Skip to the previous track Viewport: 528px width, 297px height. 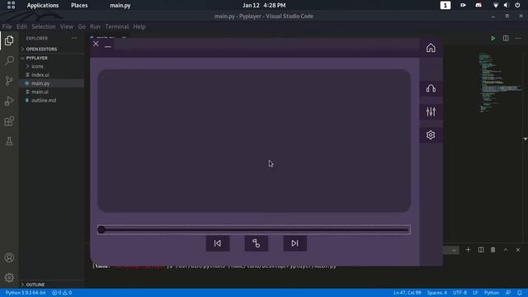218,243
